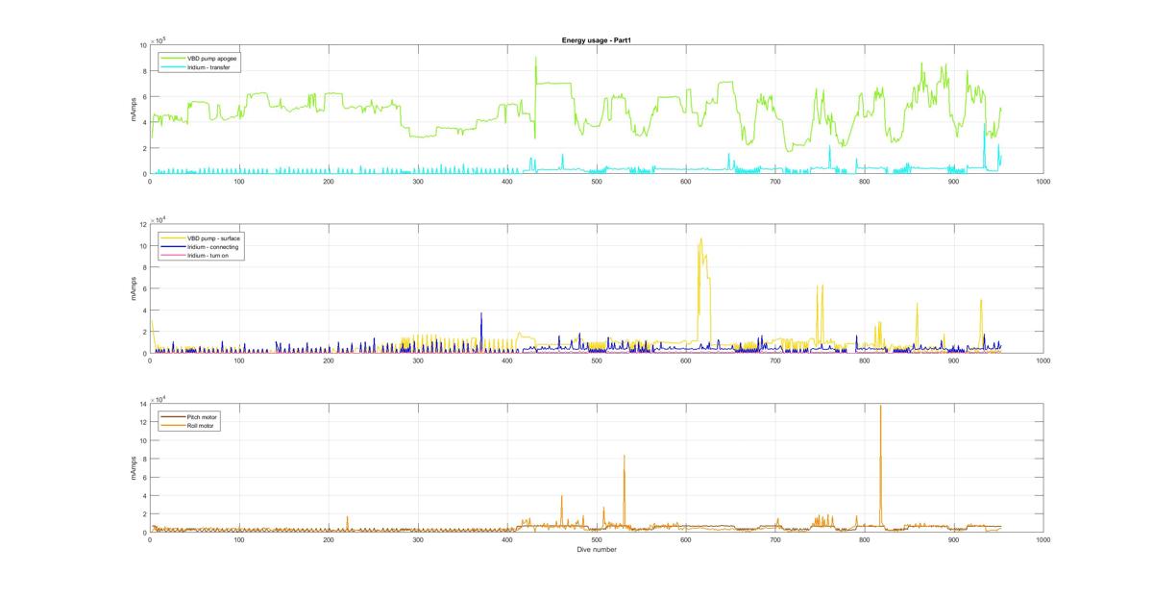Image resolution: width=1153 pixels, height=598 pixels.
Task: Click the green line sample in top legend
Action: coord(173,58)
